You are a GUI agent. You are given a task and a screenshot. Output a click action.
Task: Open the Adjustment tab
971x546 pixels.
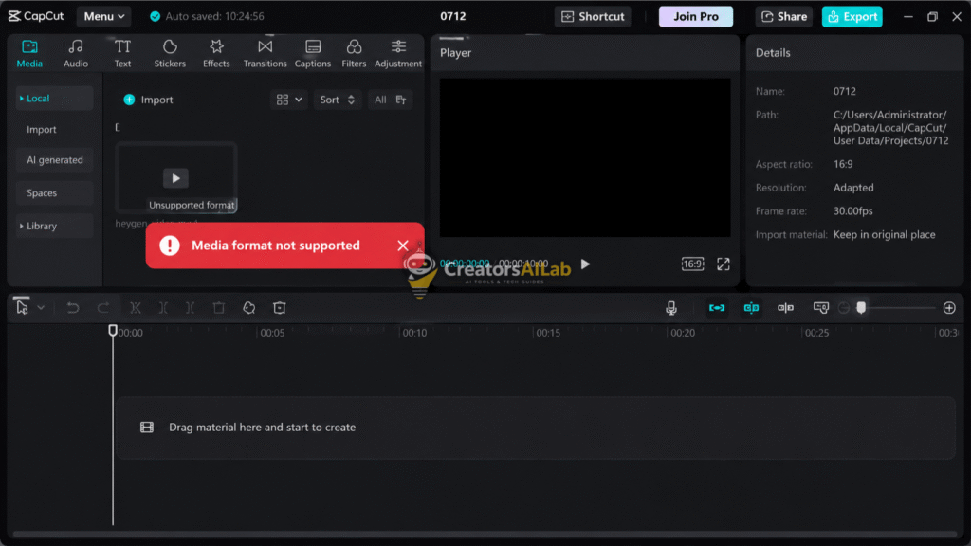pos(398,53)
